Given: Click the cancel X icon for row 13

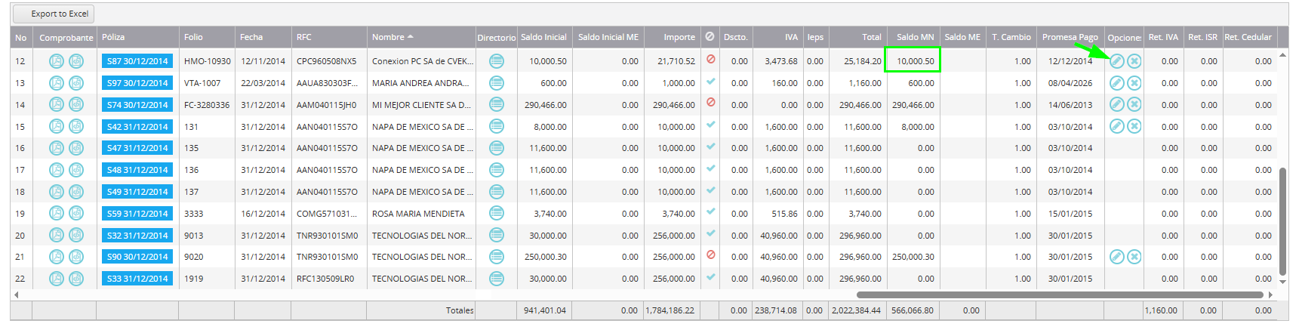Looking at the screenshot, I should click(x=1134, y=83).
